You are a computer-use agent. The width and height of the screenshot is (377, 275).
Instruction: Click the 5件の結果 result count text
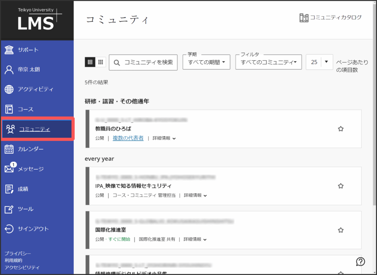click(96, 83)
